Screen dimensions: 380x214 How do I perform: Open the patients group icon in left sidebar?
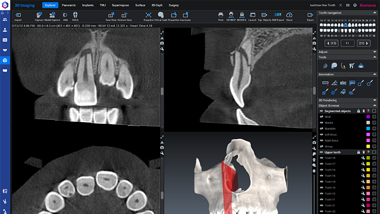click(x=5, y=19)
